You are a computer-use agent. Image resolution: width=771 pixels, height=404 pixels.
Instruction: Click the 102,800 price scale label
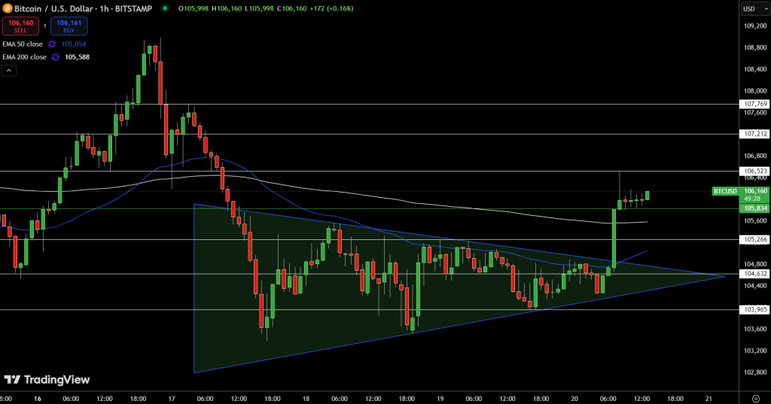(755, 372)
